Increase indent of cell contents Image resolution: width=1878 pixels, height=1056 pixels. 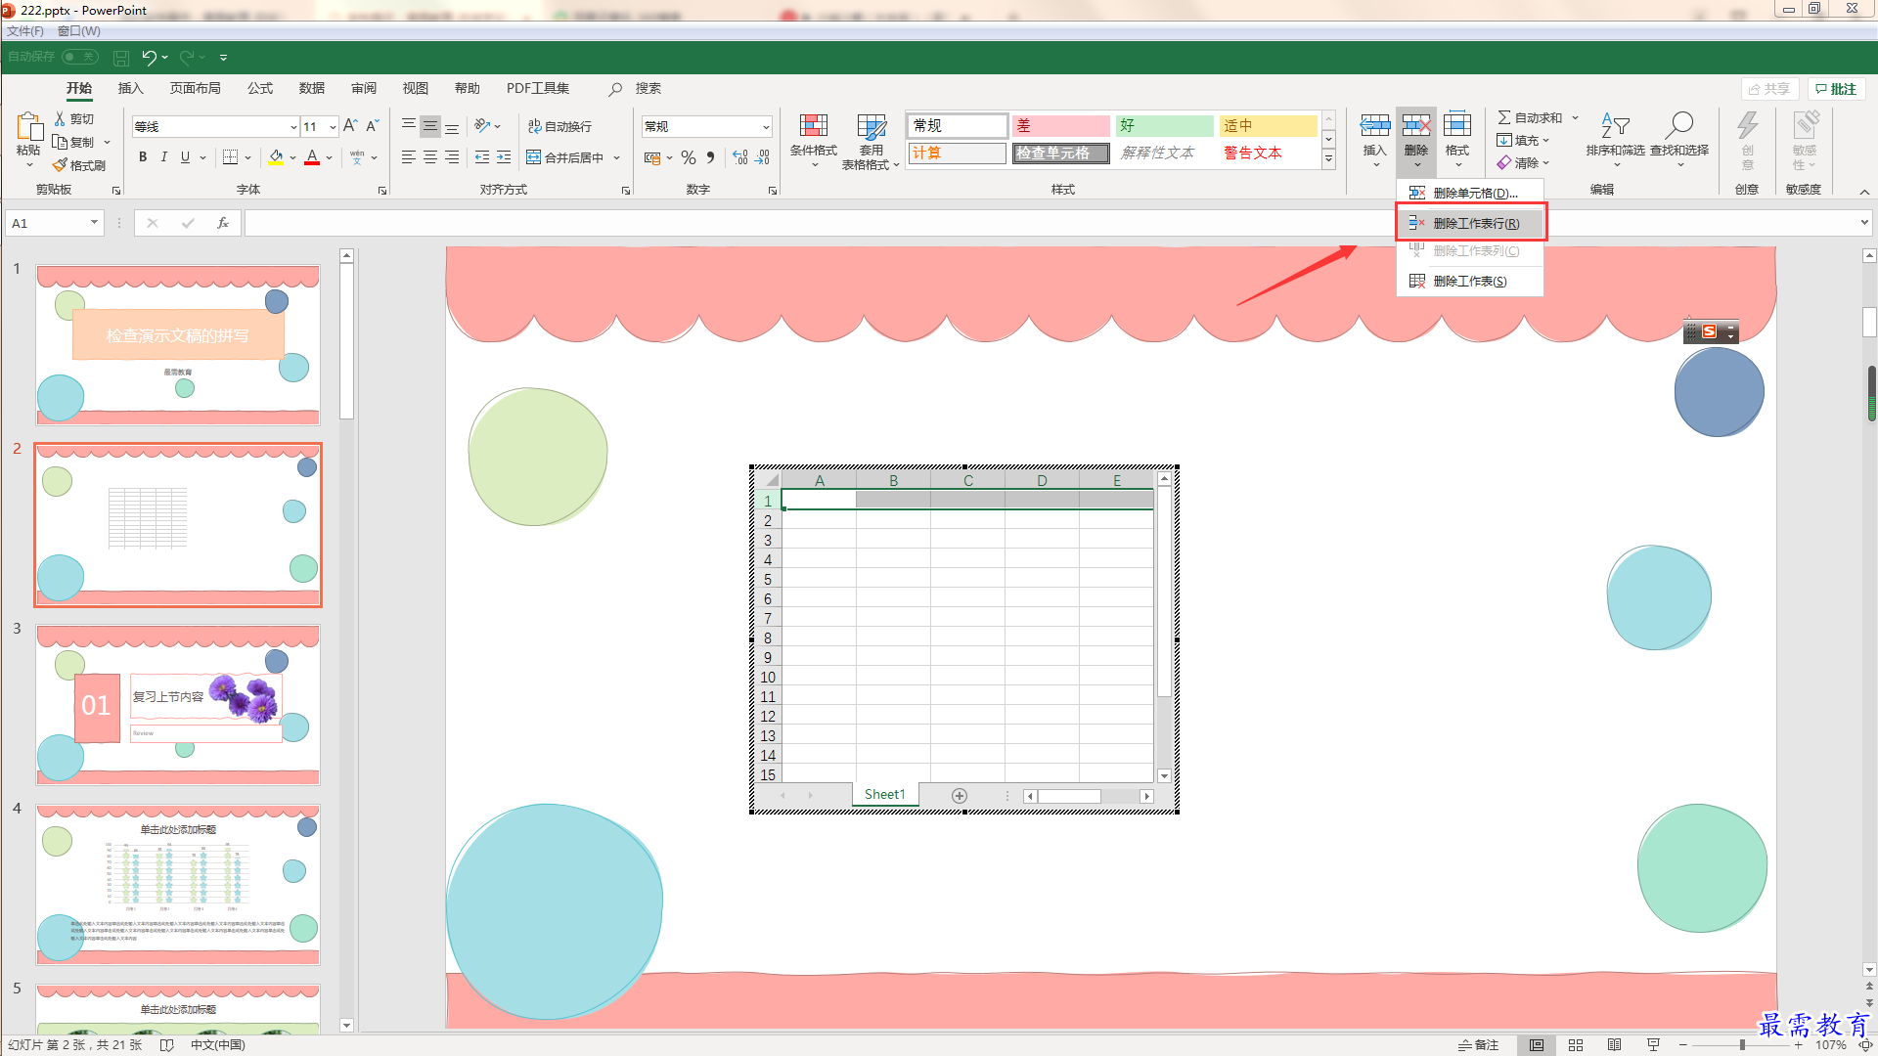504,157
